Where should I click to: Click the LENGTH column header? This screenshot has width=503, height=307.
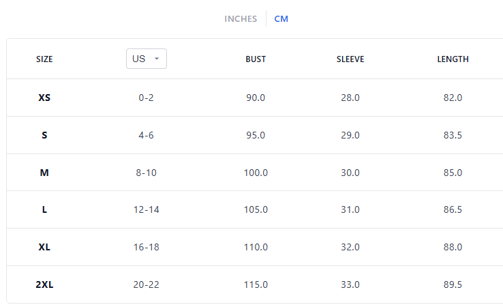pos(453,59)
